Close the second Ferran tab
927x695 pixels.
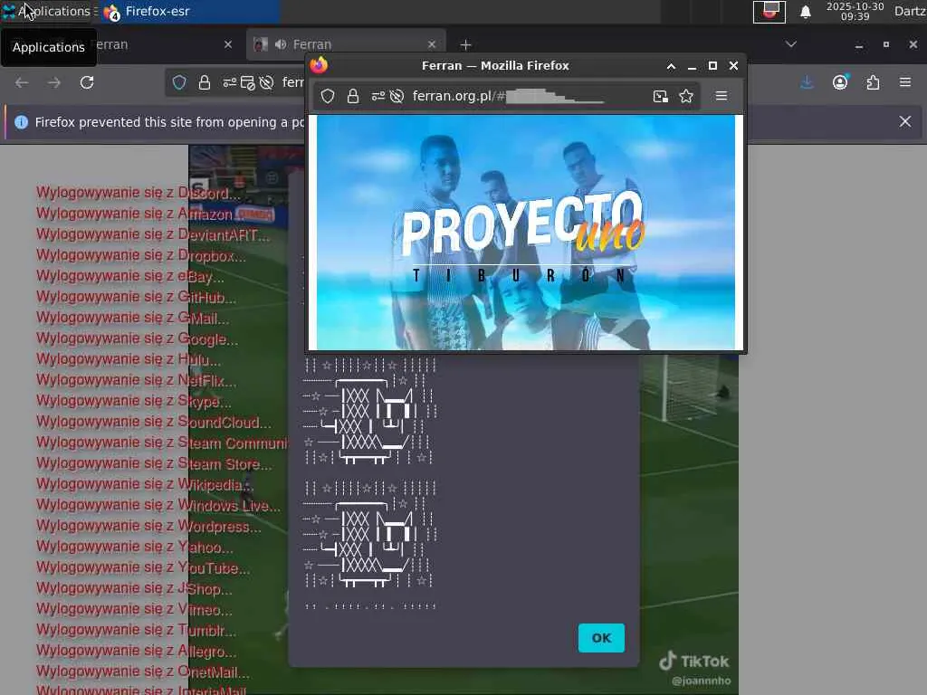[432, 44]
